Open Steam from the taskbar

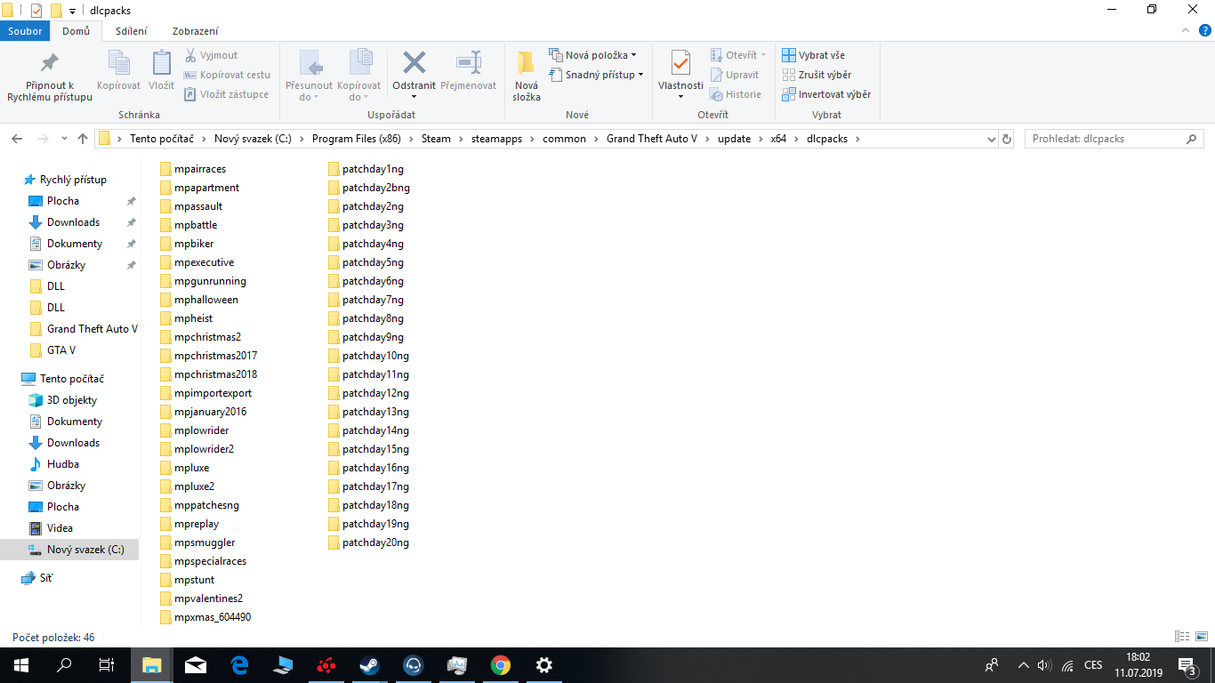coord(369,665)
